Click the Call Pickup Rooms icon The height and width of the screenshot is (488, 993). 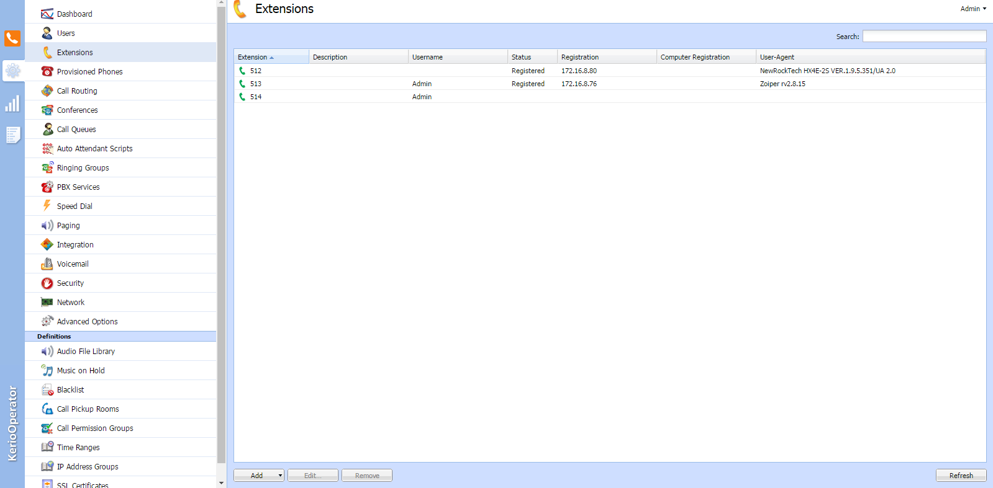tap(47, 409)
